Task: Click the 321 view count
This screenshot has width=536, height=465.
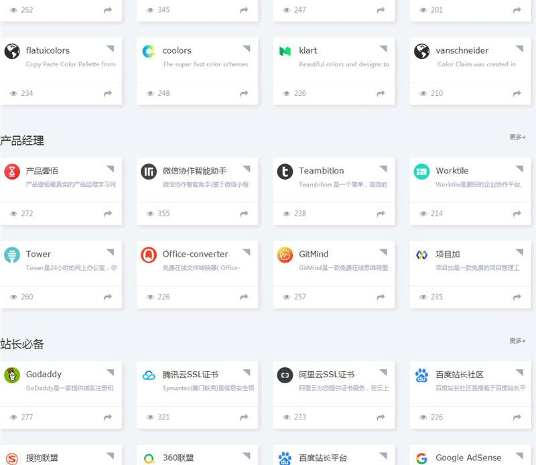Action: 163,417
